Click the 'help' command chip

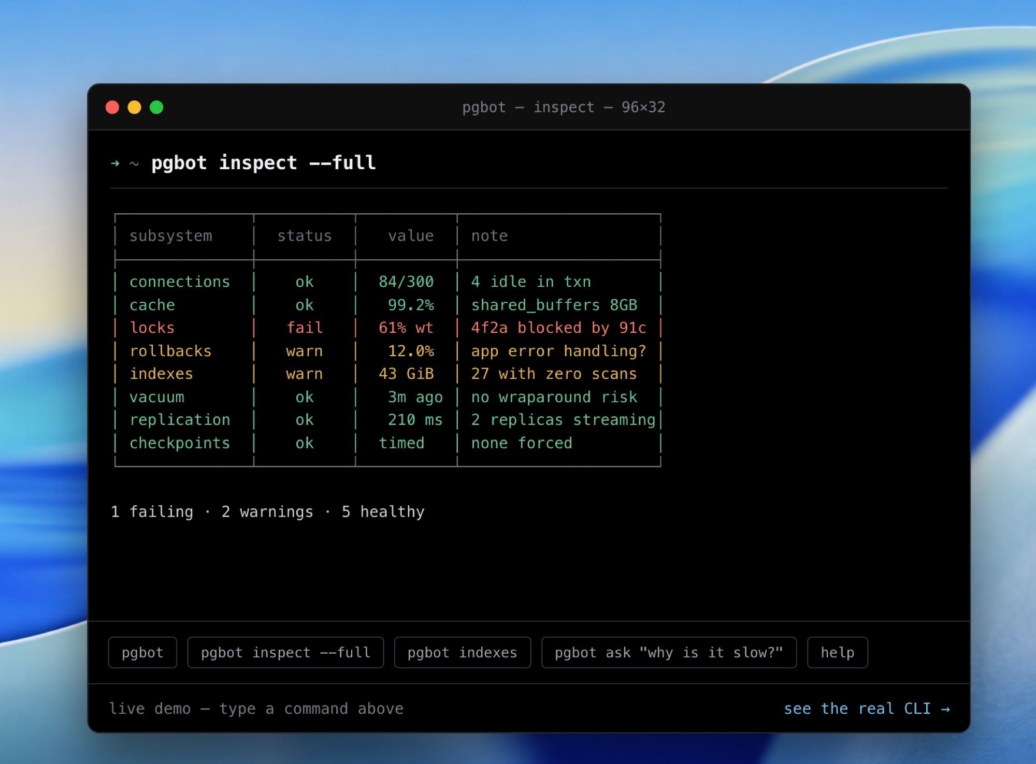(x=837, y=652)
